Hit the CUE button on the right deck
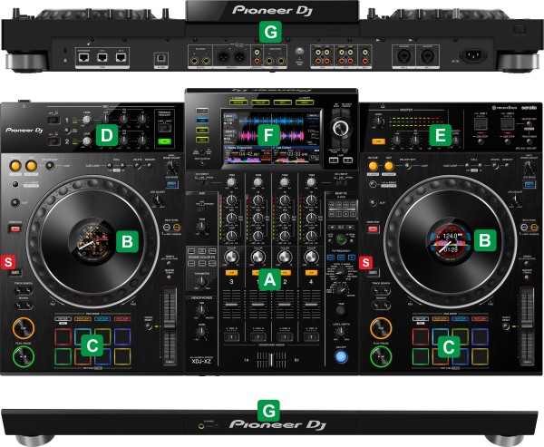544x447 pixels. click(381, 327)
